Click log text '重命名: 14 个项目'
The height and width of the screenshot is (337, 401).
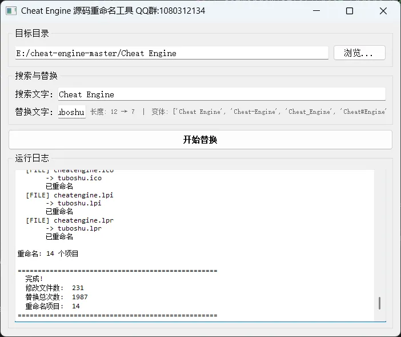[x=48, y=253]
